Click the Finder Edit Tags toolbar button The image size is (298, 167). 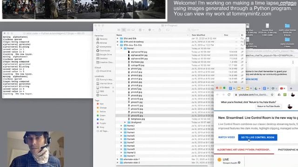coord(168,30)
